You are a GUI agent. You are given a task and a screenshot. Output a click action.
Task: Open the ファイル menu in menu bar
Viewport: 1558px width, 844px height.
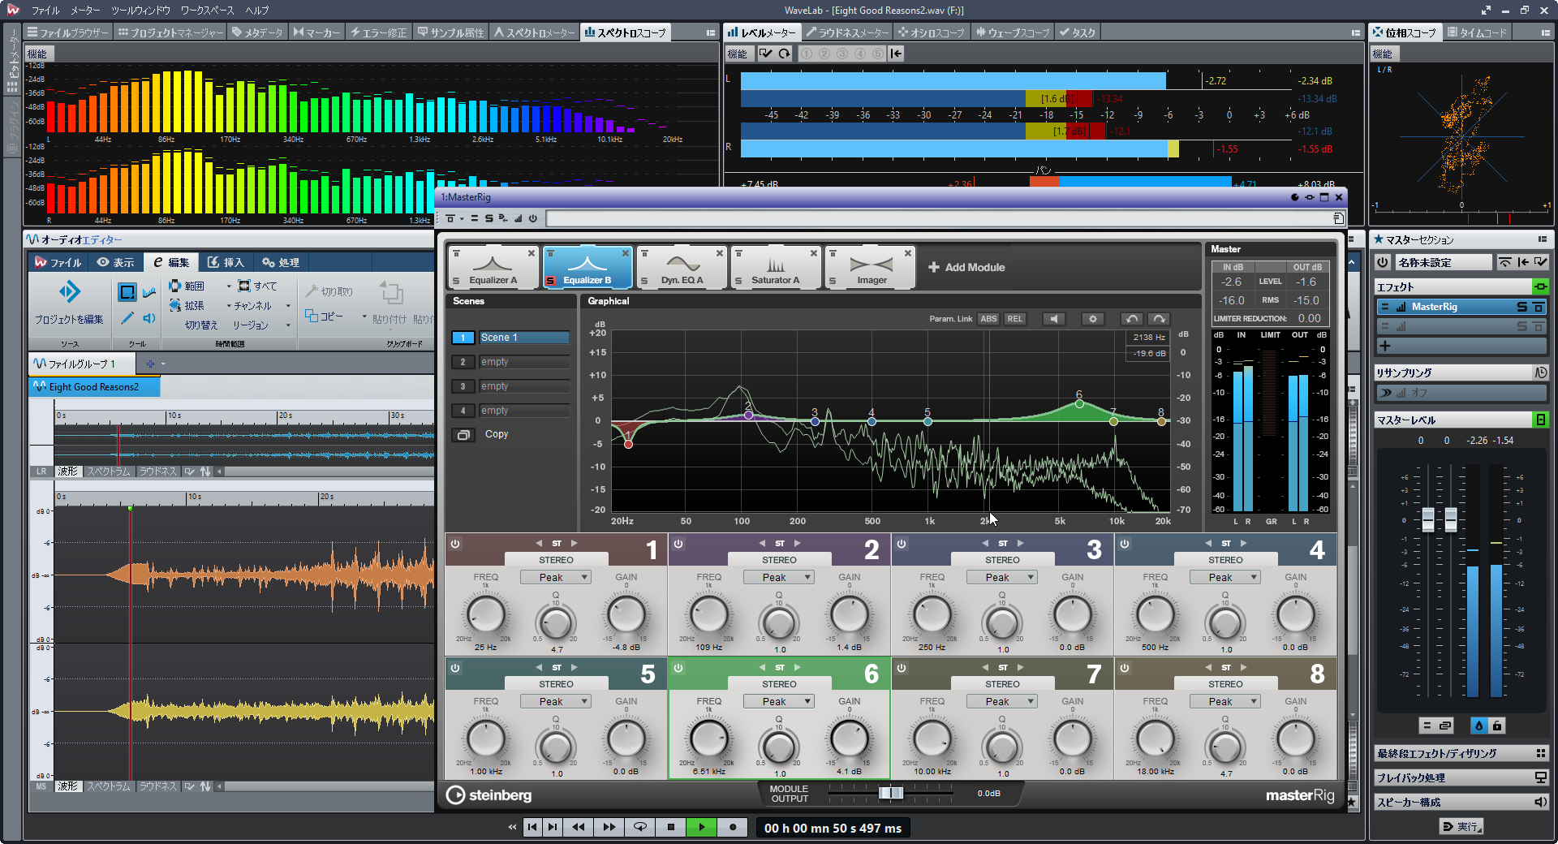click(45, 11)
